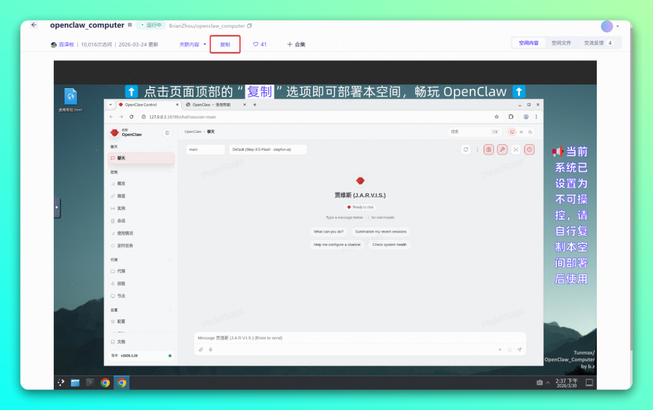Open Chrome from the taskbar
This screenshot has width=653, height=410.
105,382
